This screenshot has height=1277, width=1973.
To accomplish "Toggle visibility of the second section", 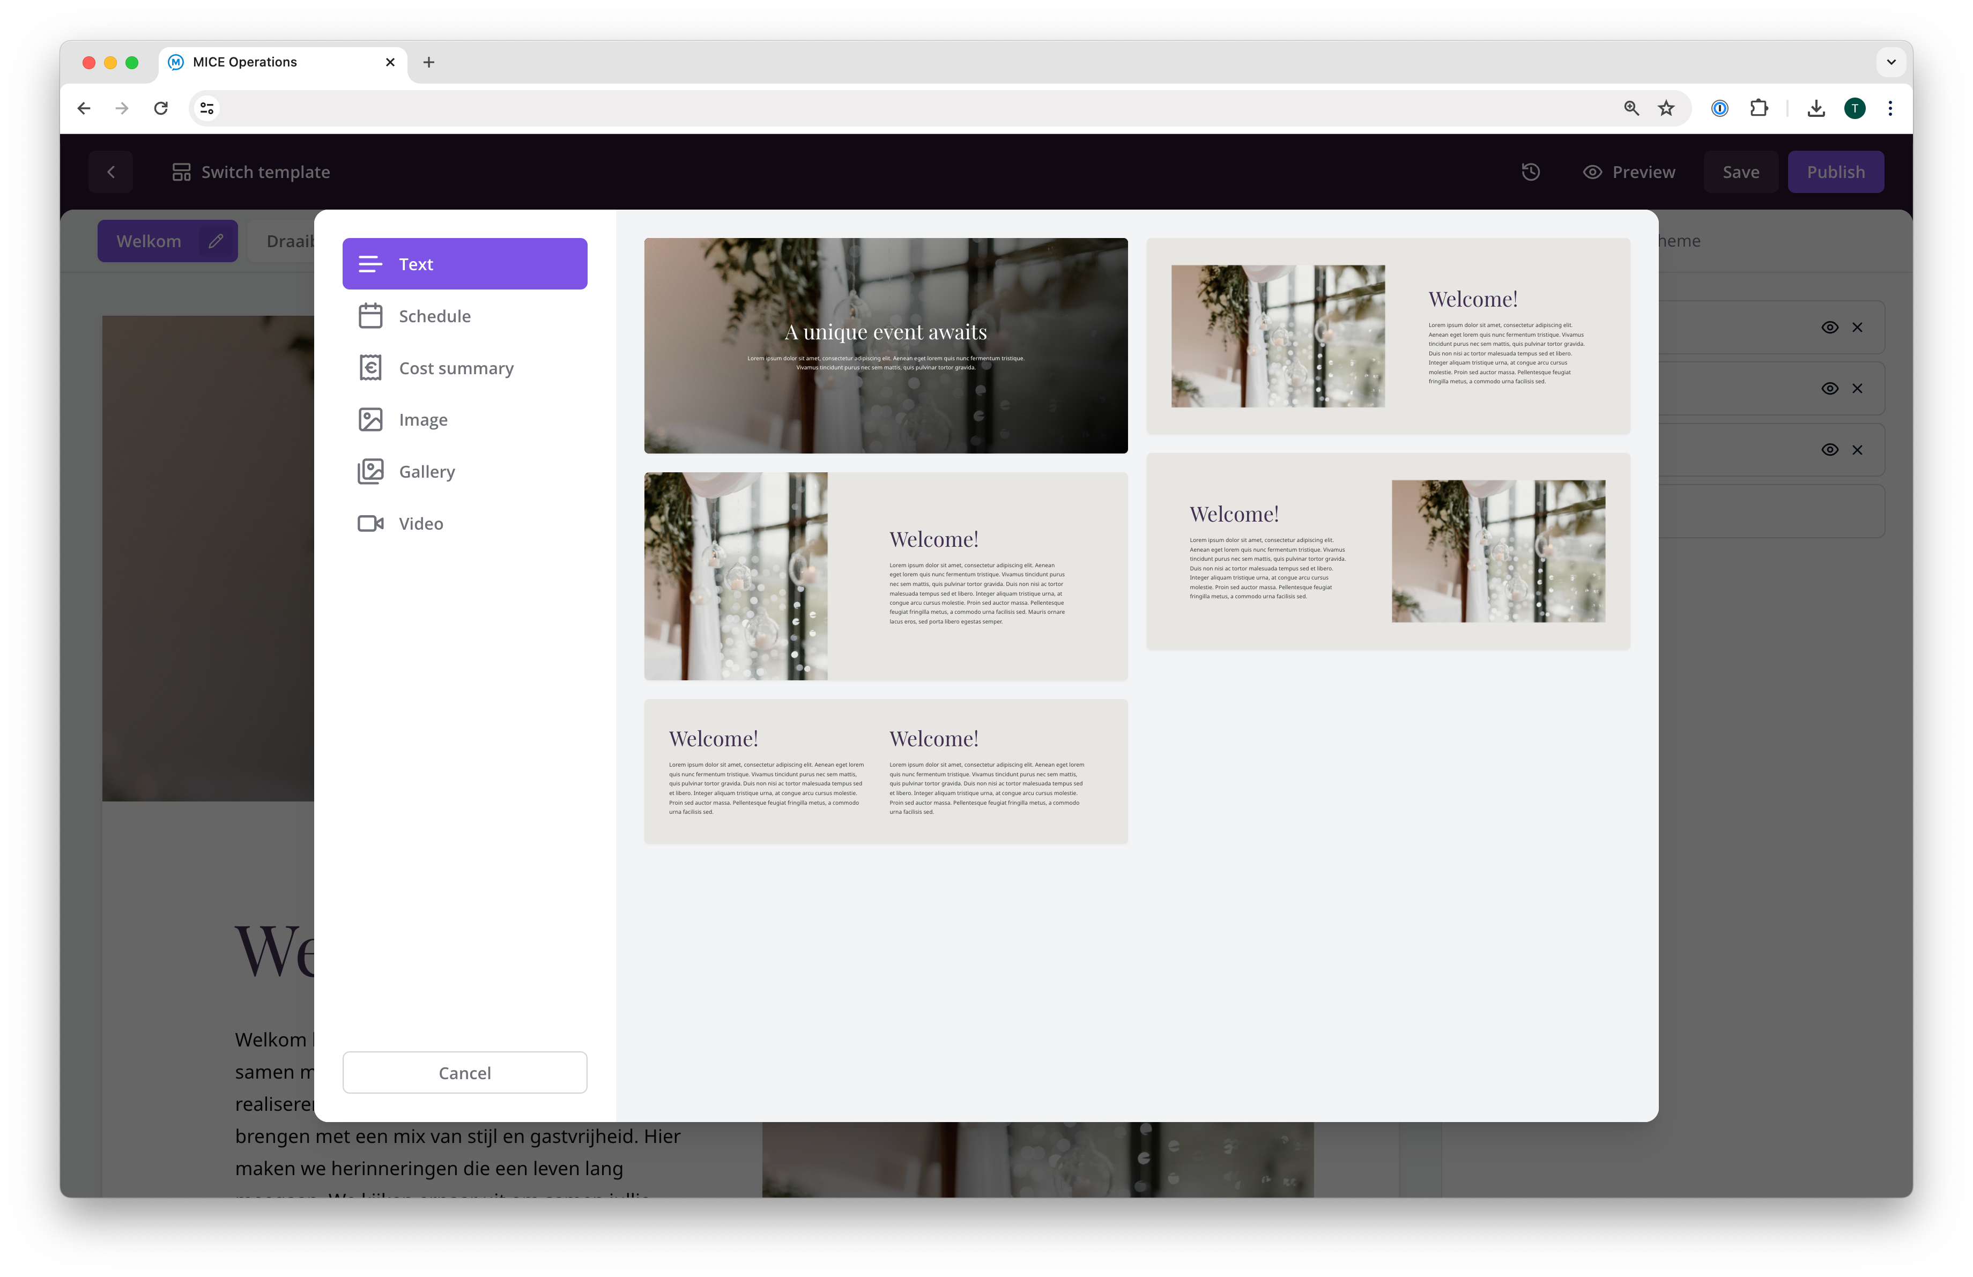I will click(1830, 389).
